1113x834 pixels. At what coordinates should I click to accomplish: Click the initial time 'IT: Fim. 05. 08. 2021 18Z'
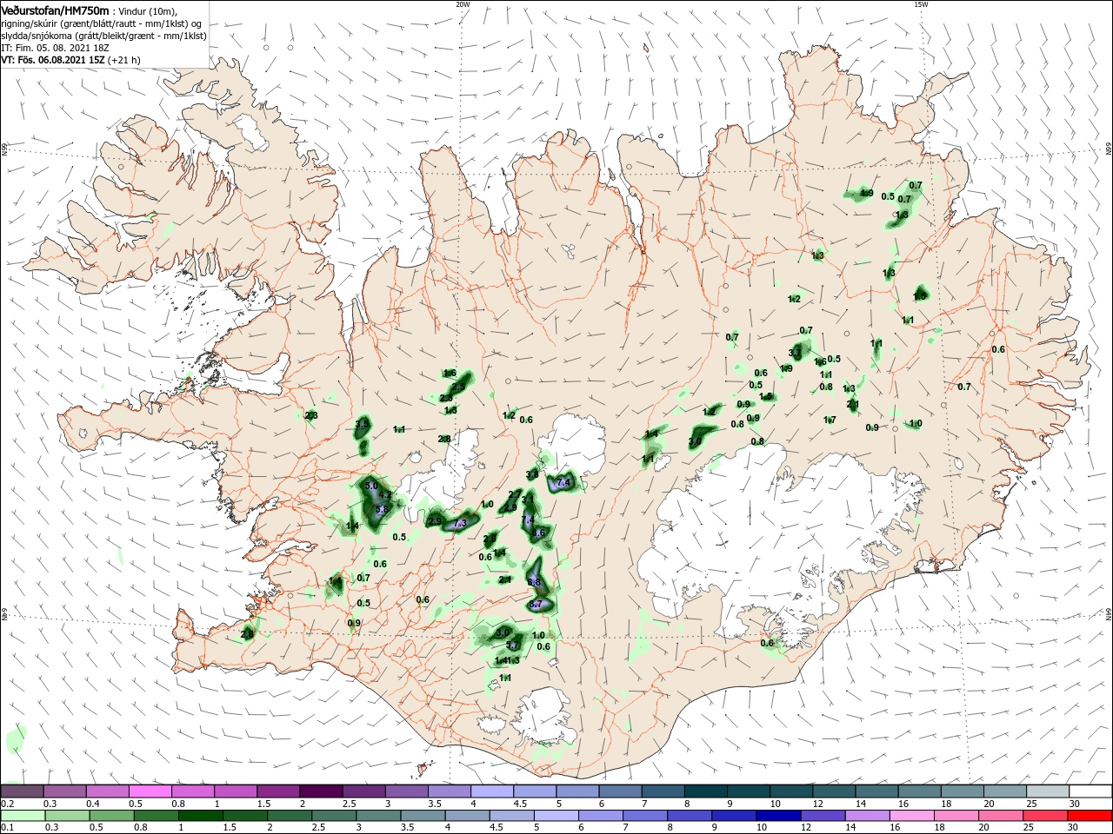[53, 48]
